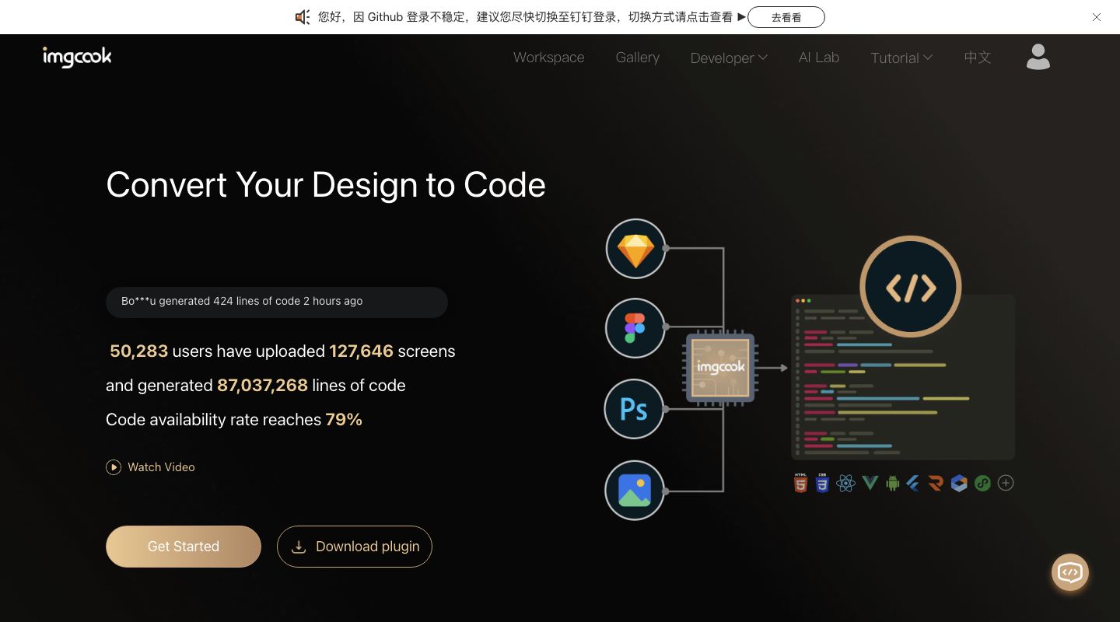Screen dimensions: 1120x622
Task: Click the Vue logo icon
Action: pos(870,484)
